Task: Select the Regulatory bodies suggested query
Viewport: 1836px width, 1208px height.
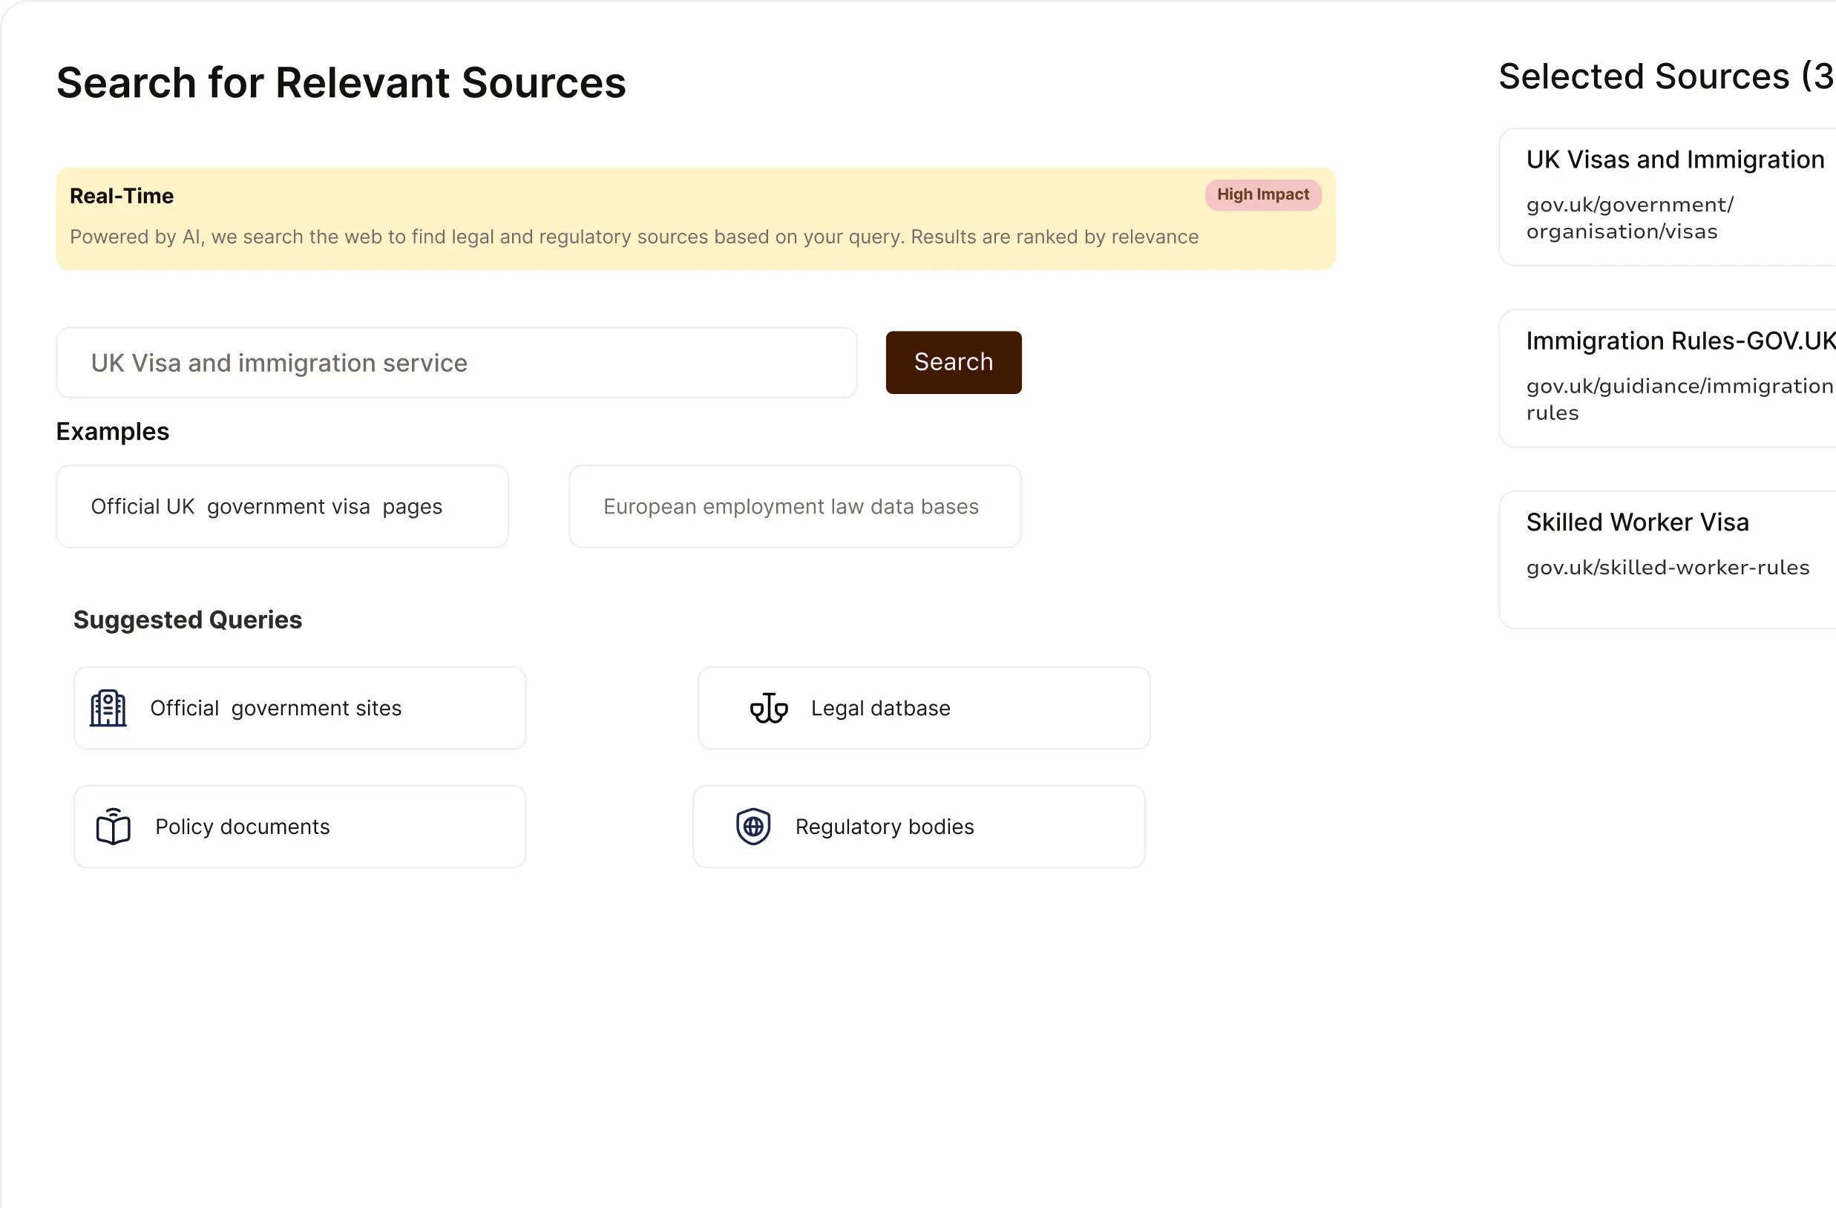Action: pos(918,826)
